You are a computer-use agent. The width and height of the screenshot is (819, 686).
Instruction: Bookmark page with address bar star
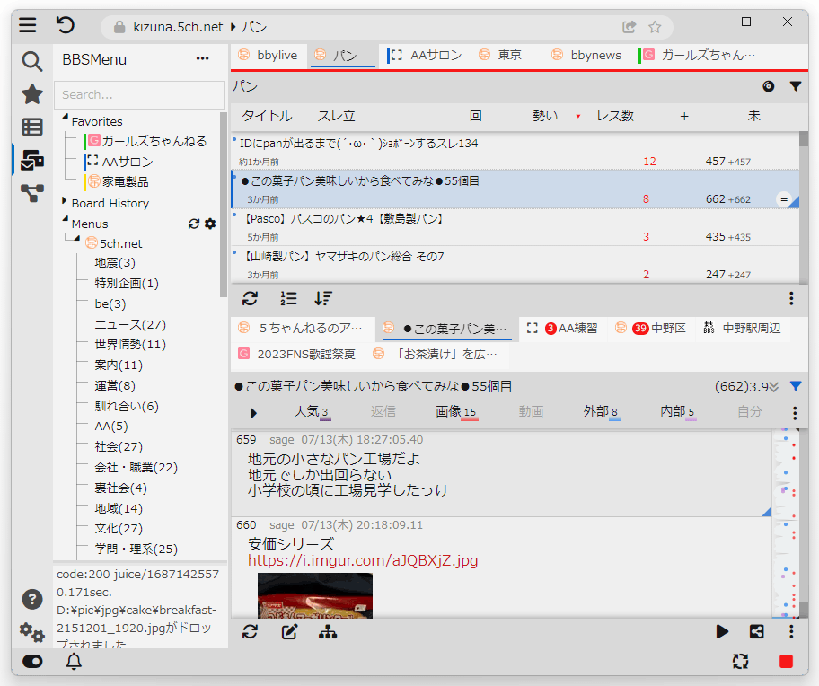[655, 27]
